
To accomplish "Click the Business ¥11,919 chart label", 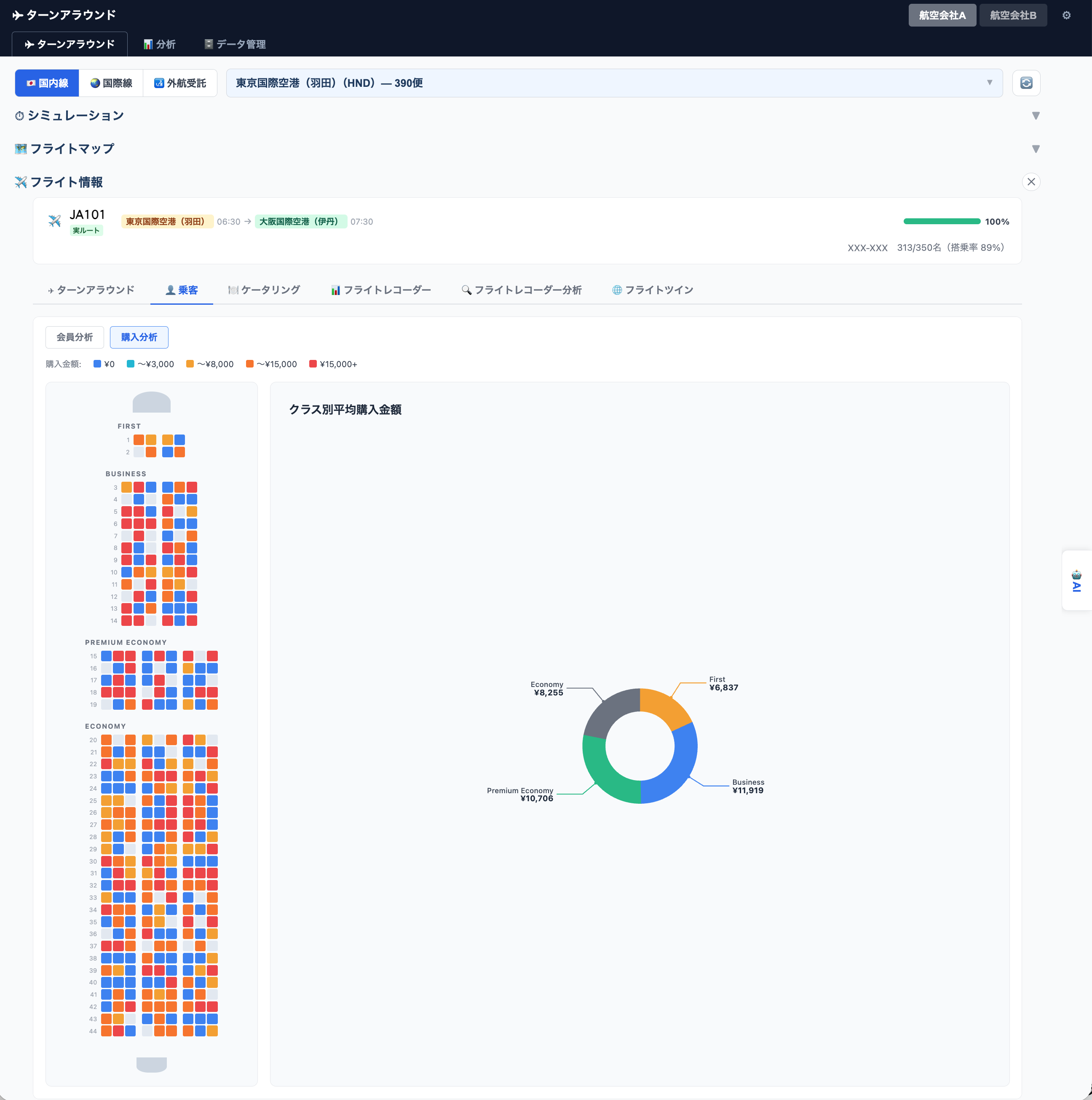I will 748,786.
